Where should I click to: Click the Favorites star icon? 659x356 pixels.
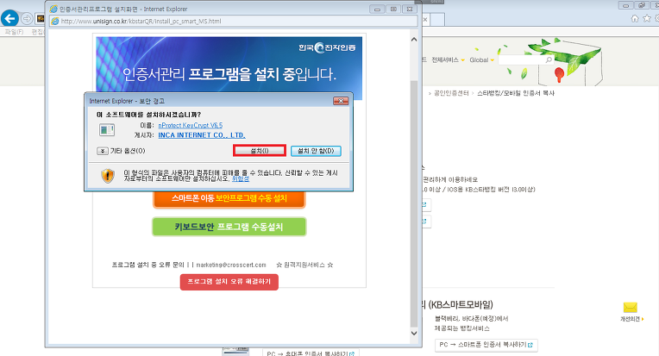pos(647,18)
